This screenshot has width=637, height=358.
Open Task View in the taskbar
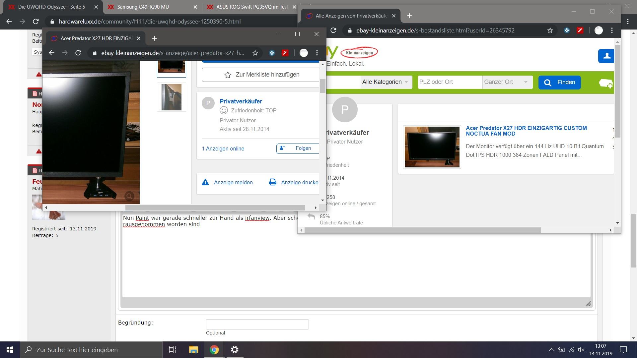pyautogui.click(x=173, y=350)
